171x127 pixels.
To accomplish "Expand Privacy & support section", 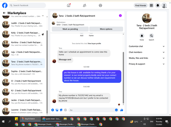I will click(x=147, y=64).
